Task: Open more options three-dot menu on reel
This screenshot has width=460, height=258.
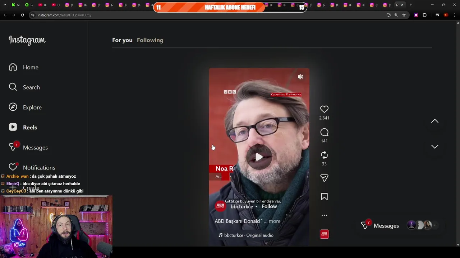Action: click(324, 215)
